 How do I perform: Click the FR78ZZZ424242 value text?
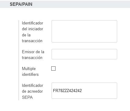67,91
